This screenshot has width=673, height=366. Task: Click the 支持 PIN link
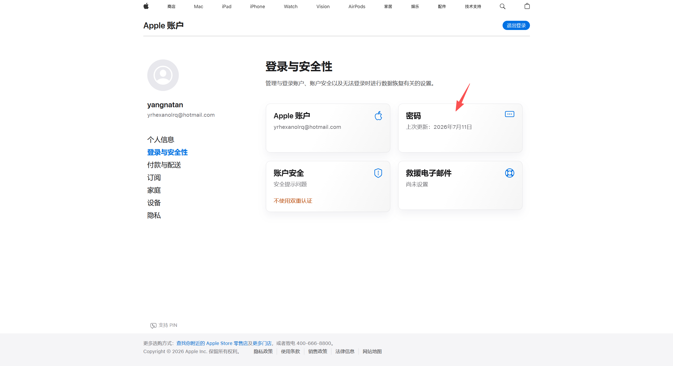click(x=168, y=325)
